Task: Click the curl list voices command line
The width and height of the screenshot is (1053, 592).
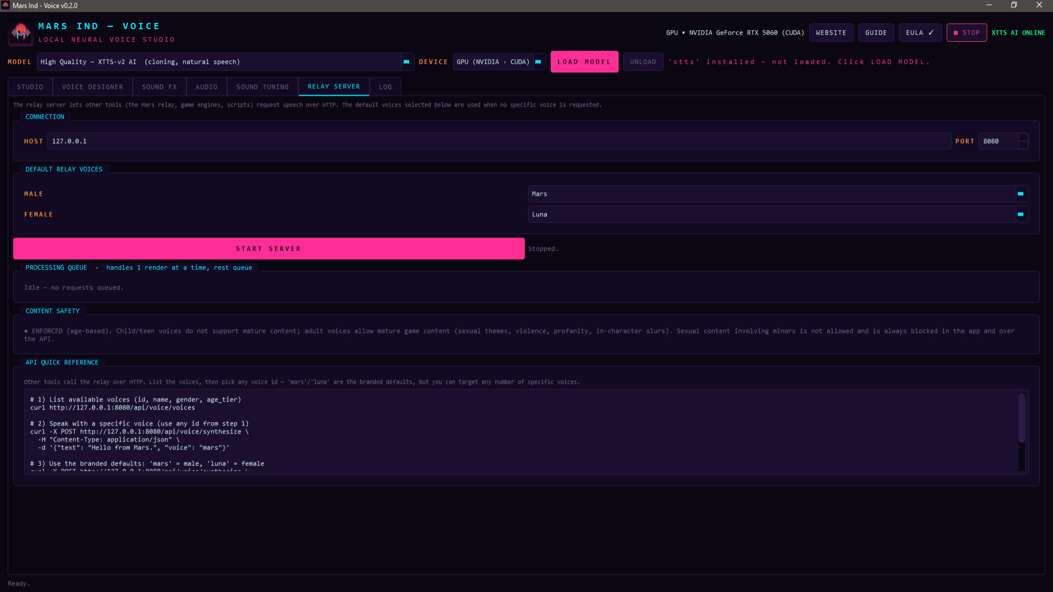Action: point(112,408)
